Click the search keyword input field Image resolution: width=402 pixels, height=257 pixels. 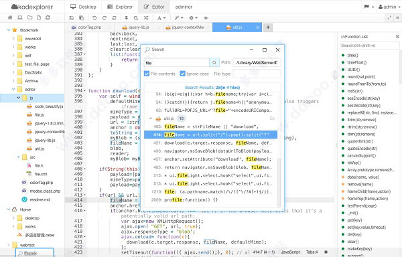177,63
